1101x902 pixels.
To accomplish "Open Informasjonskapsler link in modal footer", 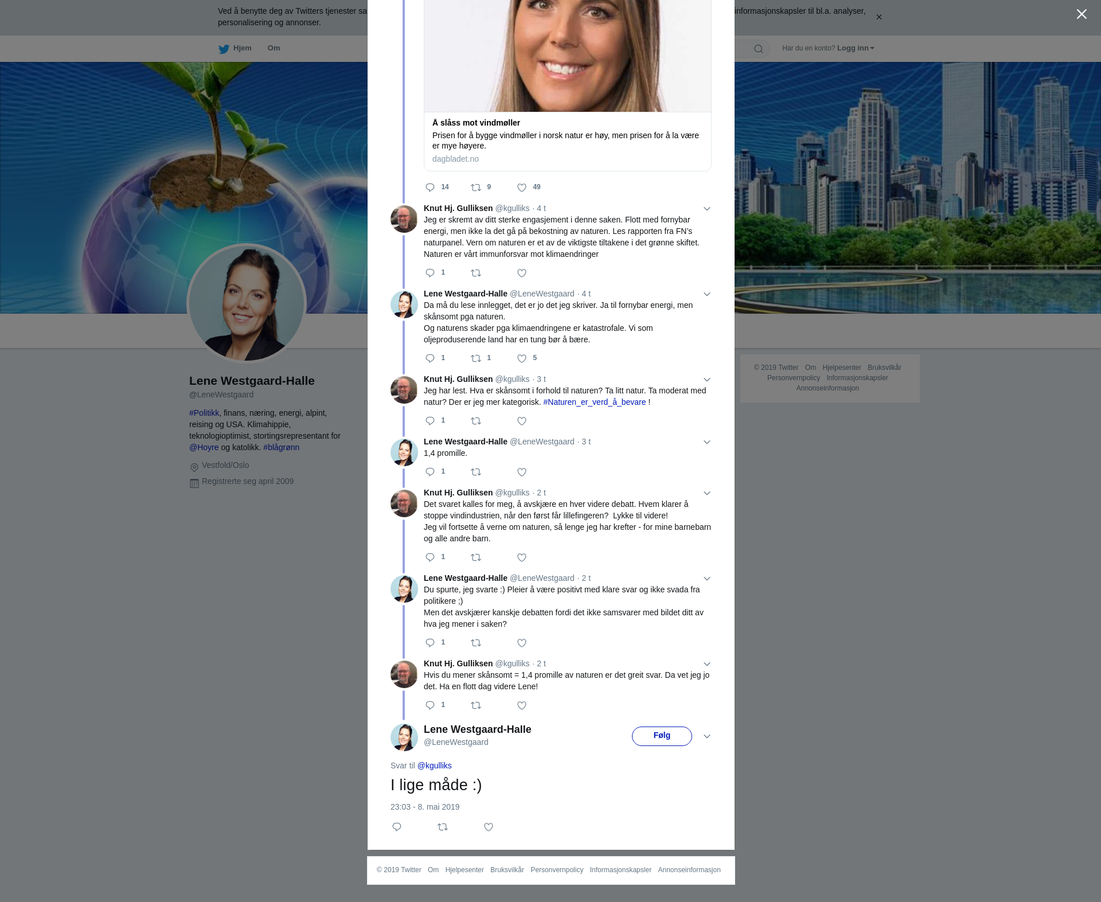I will tap(620, 870).
